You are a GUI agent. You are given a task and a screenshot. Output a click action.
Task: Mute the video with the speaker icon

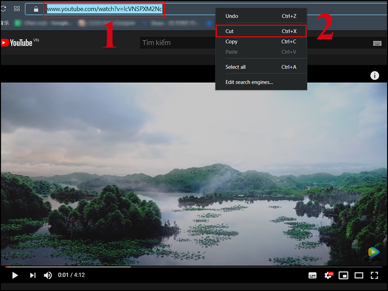click(48, 275)
